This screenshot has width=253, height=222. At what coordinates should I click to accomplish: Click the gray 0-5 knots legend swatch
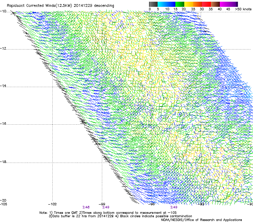(153, 4)
